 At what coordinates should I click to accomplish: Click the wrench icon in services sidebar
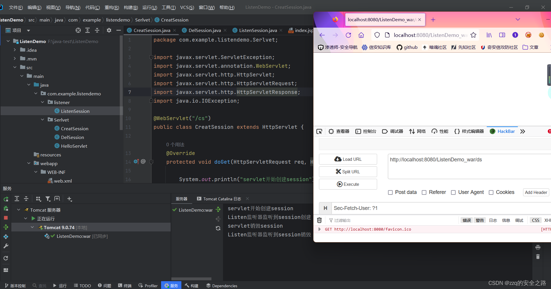pyautogui.click(x=6, y=246)
